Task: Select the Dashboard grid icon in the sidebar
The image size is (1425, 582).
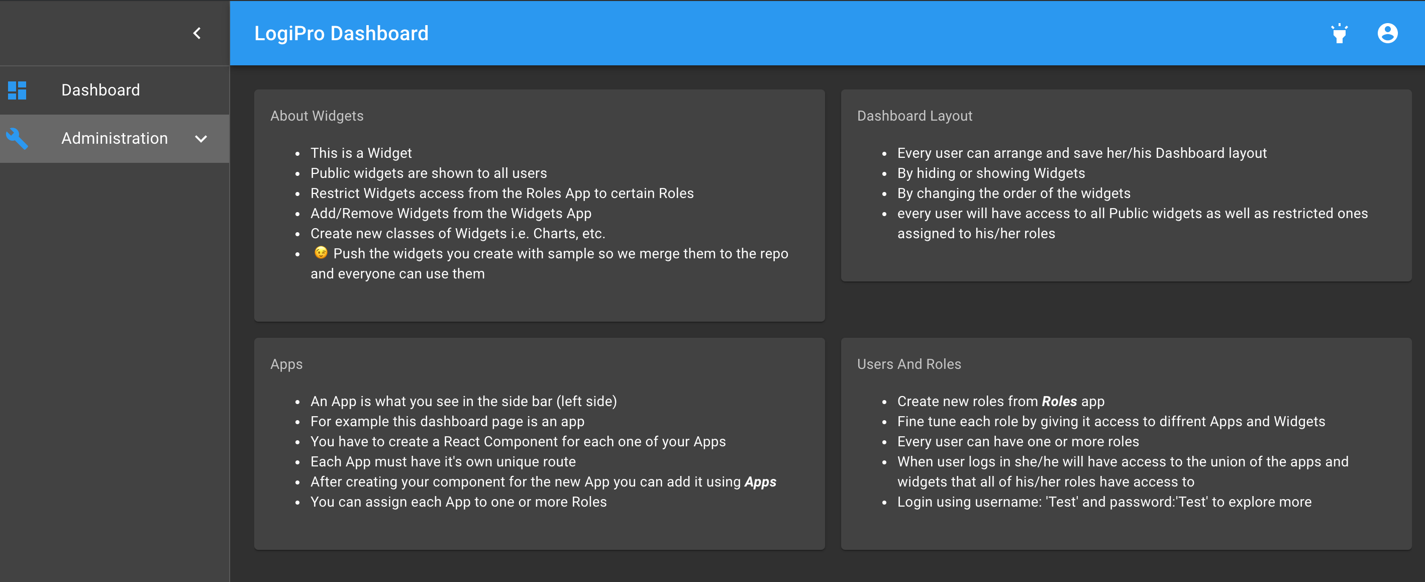Action: [17, 89]
